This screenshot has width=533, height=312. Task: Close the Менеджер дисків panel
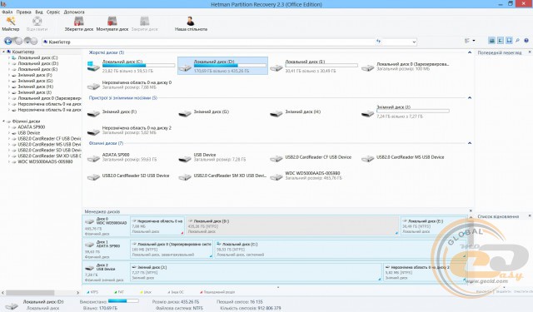(471, 210)
